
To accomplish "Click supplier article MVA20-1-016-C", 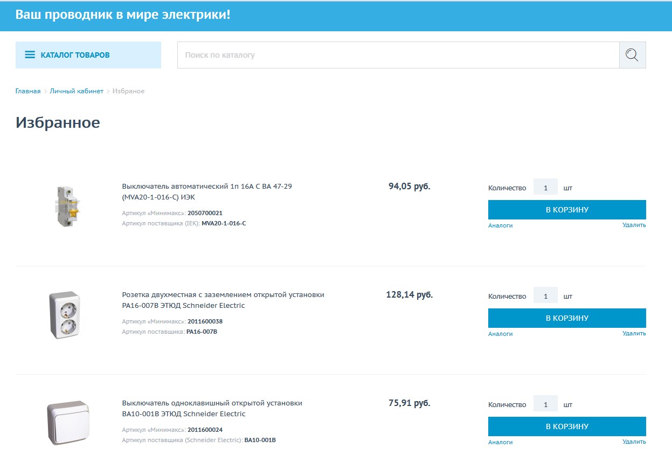I will (x=224, y=223).
